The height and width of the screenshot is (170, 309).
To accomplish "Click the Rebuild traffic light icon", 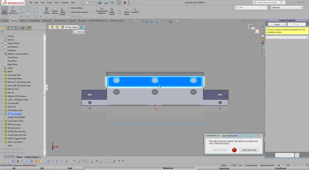I will pos(125,3).
